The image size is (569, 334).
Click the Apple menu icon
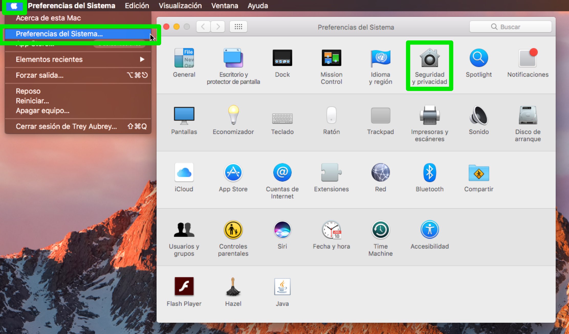tap(14, 6)
